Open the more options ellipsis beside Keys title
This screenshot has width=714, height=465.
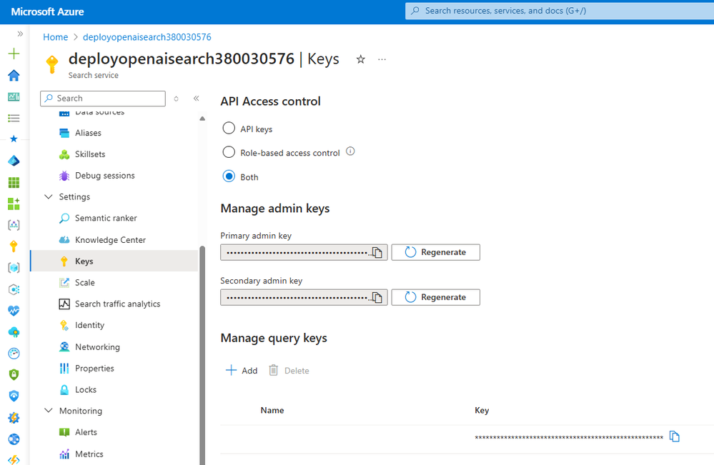pos(382,59)
